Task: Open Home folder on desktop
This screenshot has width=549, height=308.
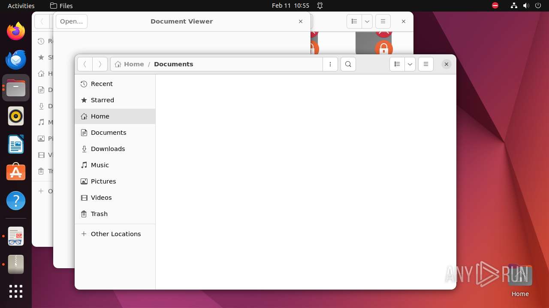Action: 520,280
